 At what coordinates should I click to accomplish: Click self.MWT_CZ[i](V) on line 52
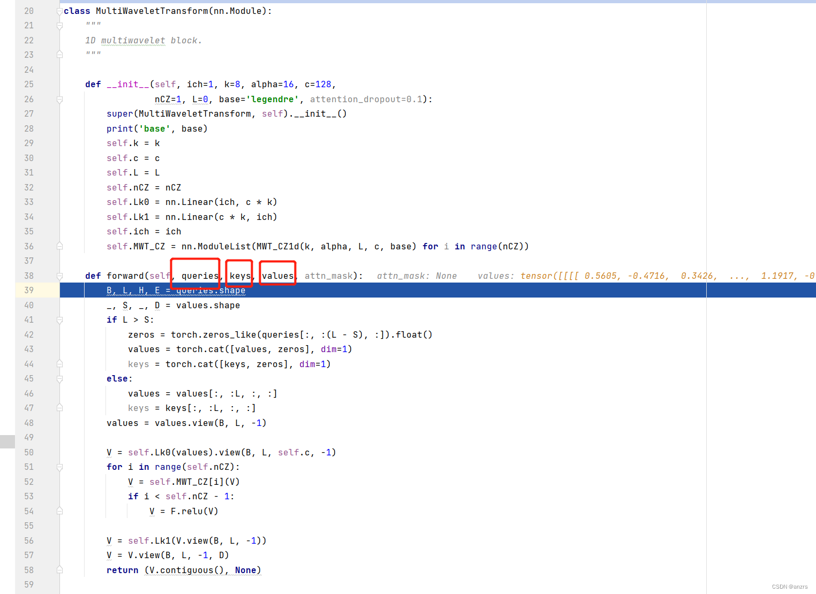pos(194,482)
